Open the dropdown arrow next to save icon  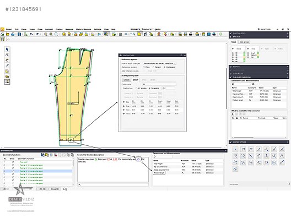click(23, 34)
